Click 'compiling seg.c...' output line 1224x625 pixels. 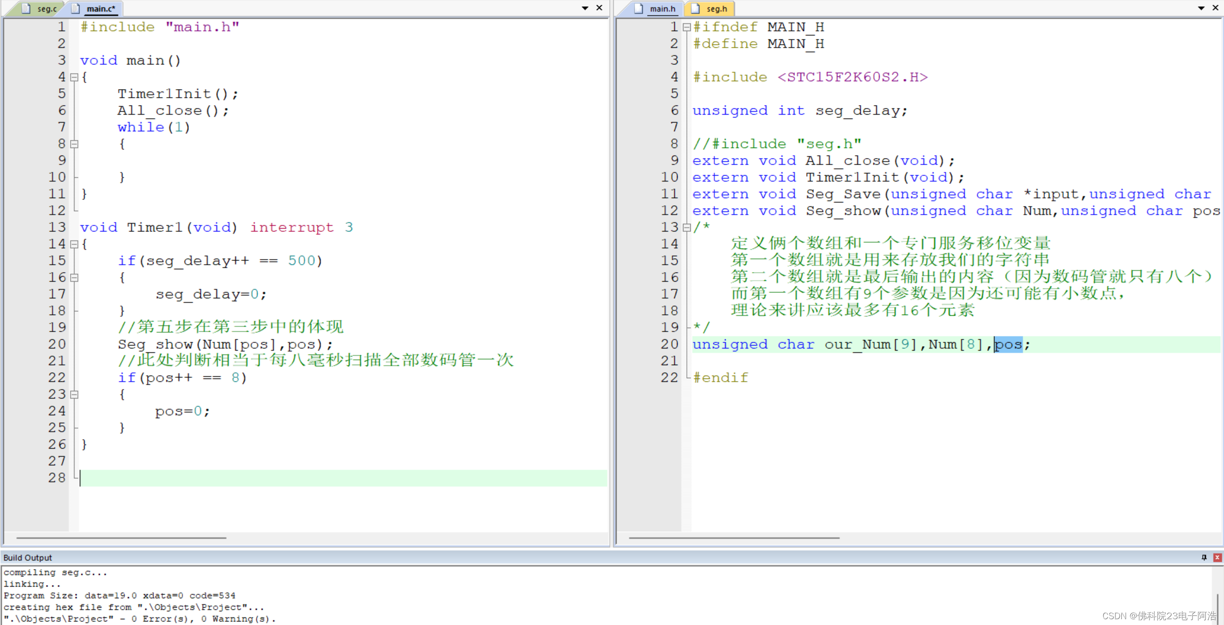point(55,572)
